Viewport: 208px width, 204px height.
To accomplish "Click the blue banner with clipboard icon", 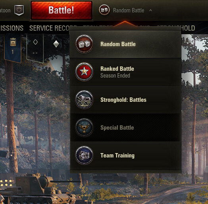I will click(13, 48).
